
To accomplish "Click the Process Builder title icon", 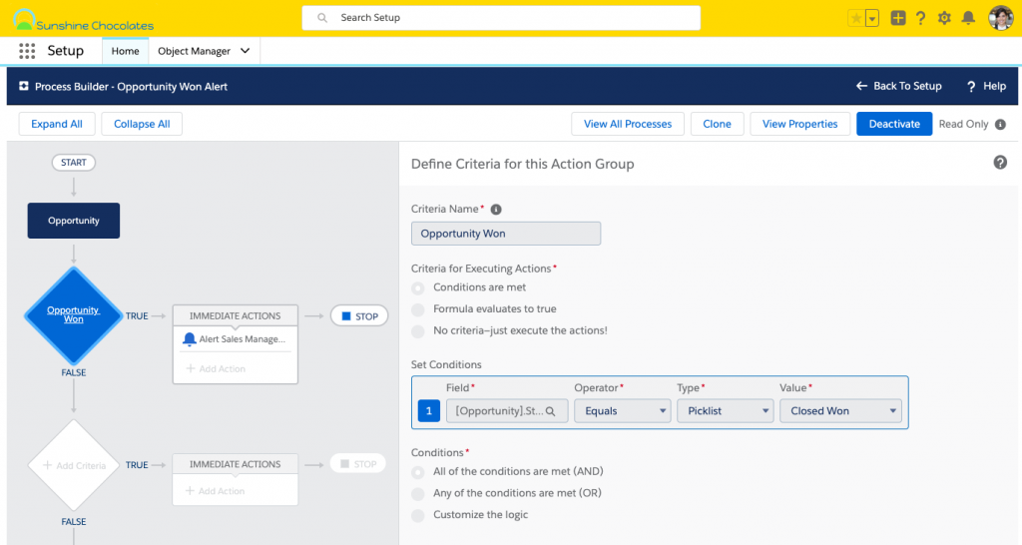I will pos(24,86).
